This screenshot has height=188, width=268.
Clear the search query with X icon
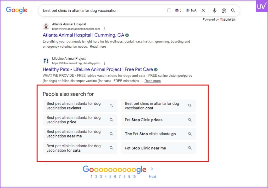(x=203, y=10)
